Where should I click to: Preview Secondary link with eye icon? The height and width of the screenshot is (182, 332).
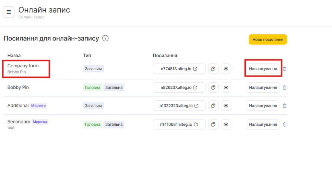226,124
